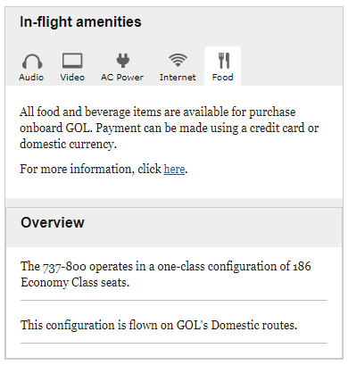Open the Internet tab label
This screenshot has height=365, width=348.
pyautogui.click(x=178, y=78)
